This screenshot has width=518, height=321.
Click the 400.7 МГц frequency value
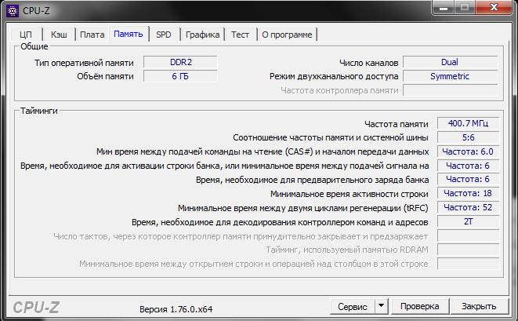[x=468, y=123]
